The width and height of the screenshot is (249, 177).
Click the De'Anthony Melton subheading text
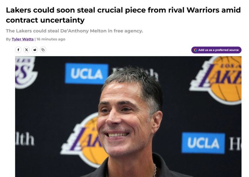pyautogui.click(x=74, y=31)
